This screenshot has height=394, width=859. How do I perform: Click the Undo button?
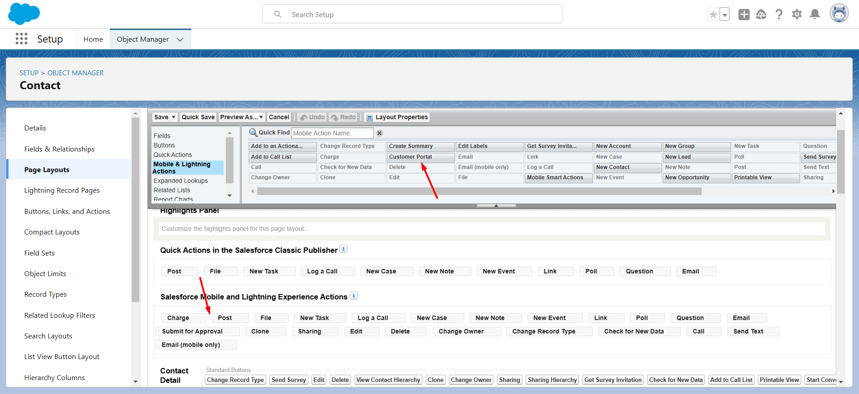pos(312,117)
